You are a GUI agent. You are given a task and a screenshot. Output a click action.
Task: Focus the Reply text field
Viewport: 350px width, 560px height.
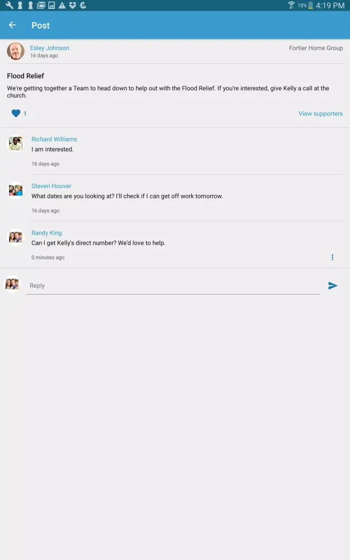(173, 286)
